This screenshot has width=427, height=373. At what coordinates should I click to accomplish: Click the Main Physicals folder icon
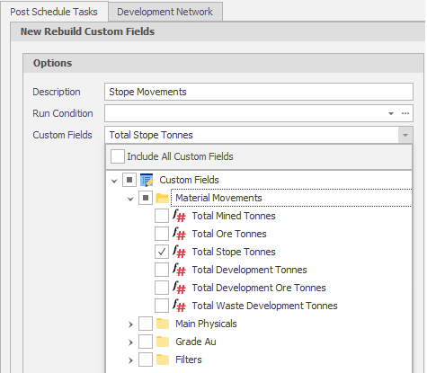point(163,324)
